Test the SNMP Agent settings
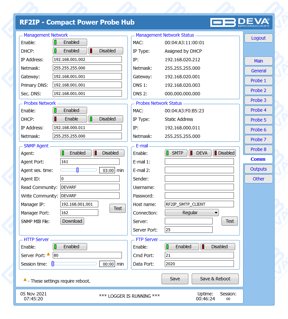 (x=117, y=208)
